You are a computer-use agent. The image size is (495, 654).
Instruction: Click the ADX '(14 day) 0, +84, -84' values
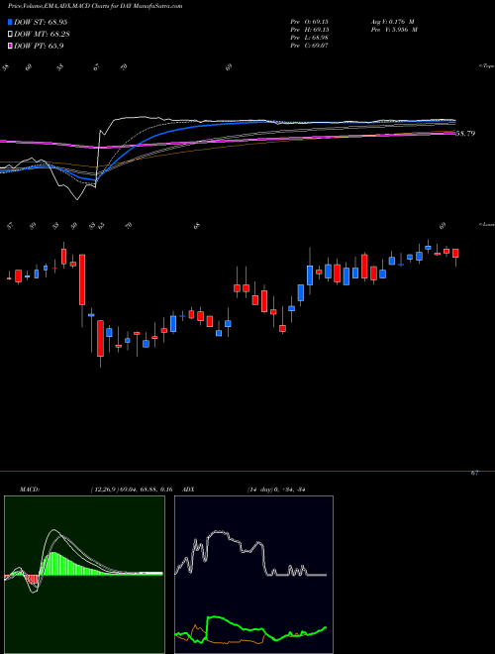[x=276, y=490]
